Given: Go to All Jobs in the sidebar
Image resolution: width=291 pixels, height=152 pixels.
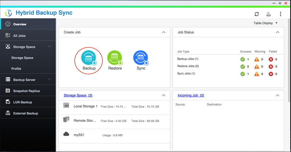Looking at the screenshot, I should 19,36.
